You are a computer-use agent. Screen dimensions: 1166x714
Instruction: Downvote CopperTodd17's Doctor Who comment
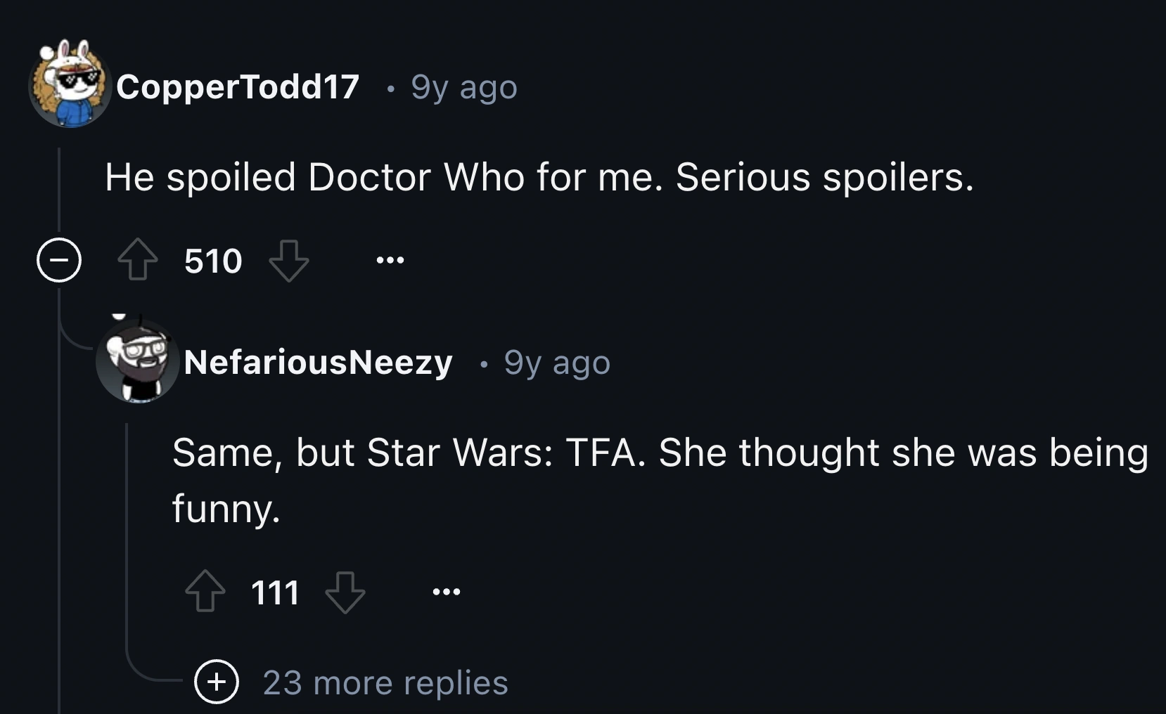(x=289, y=261)
